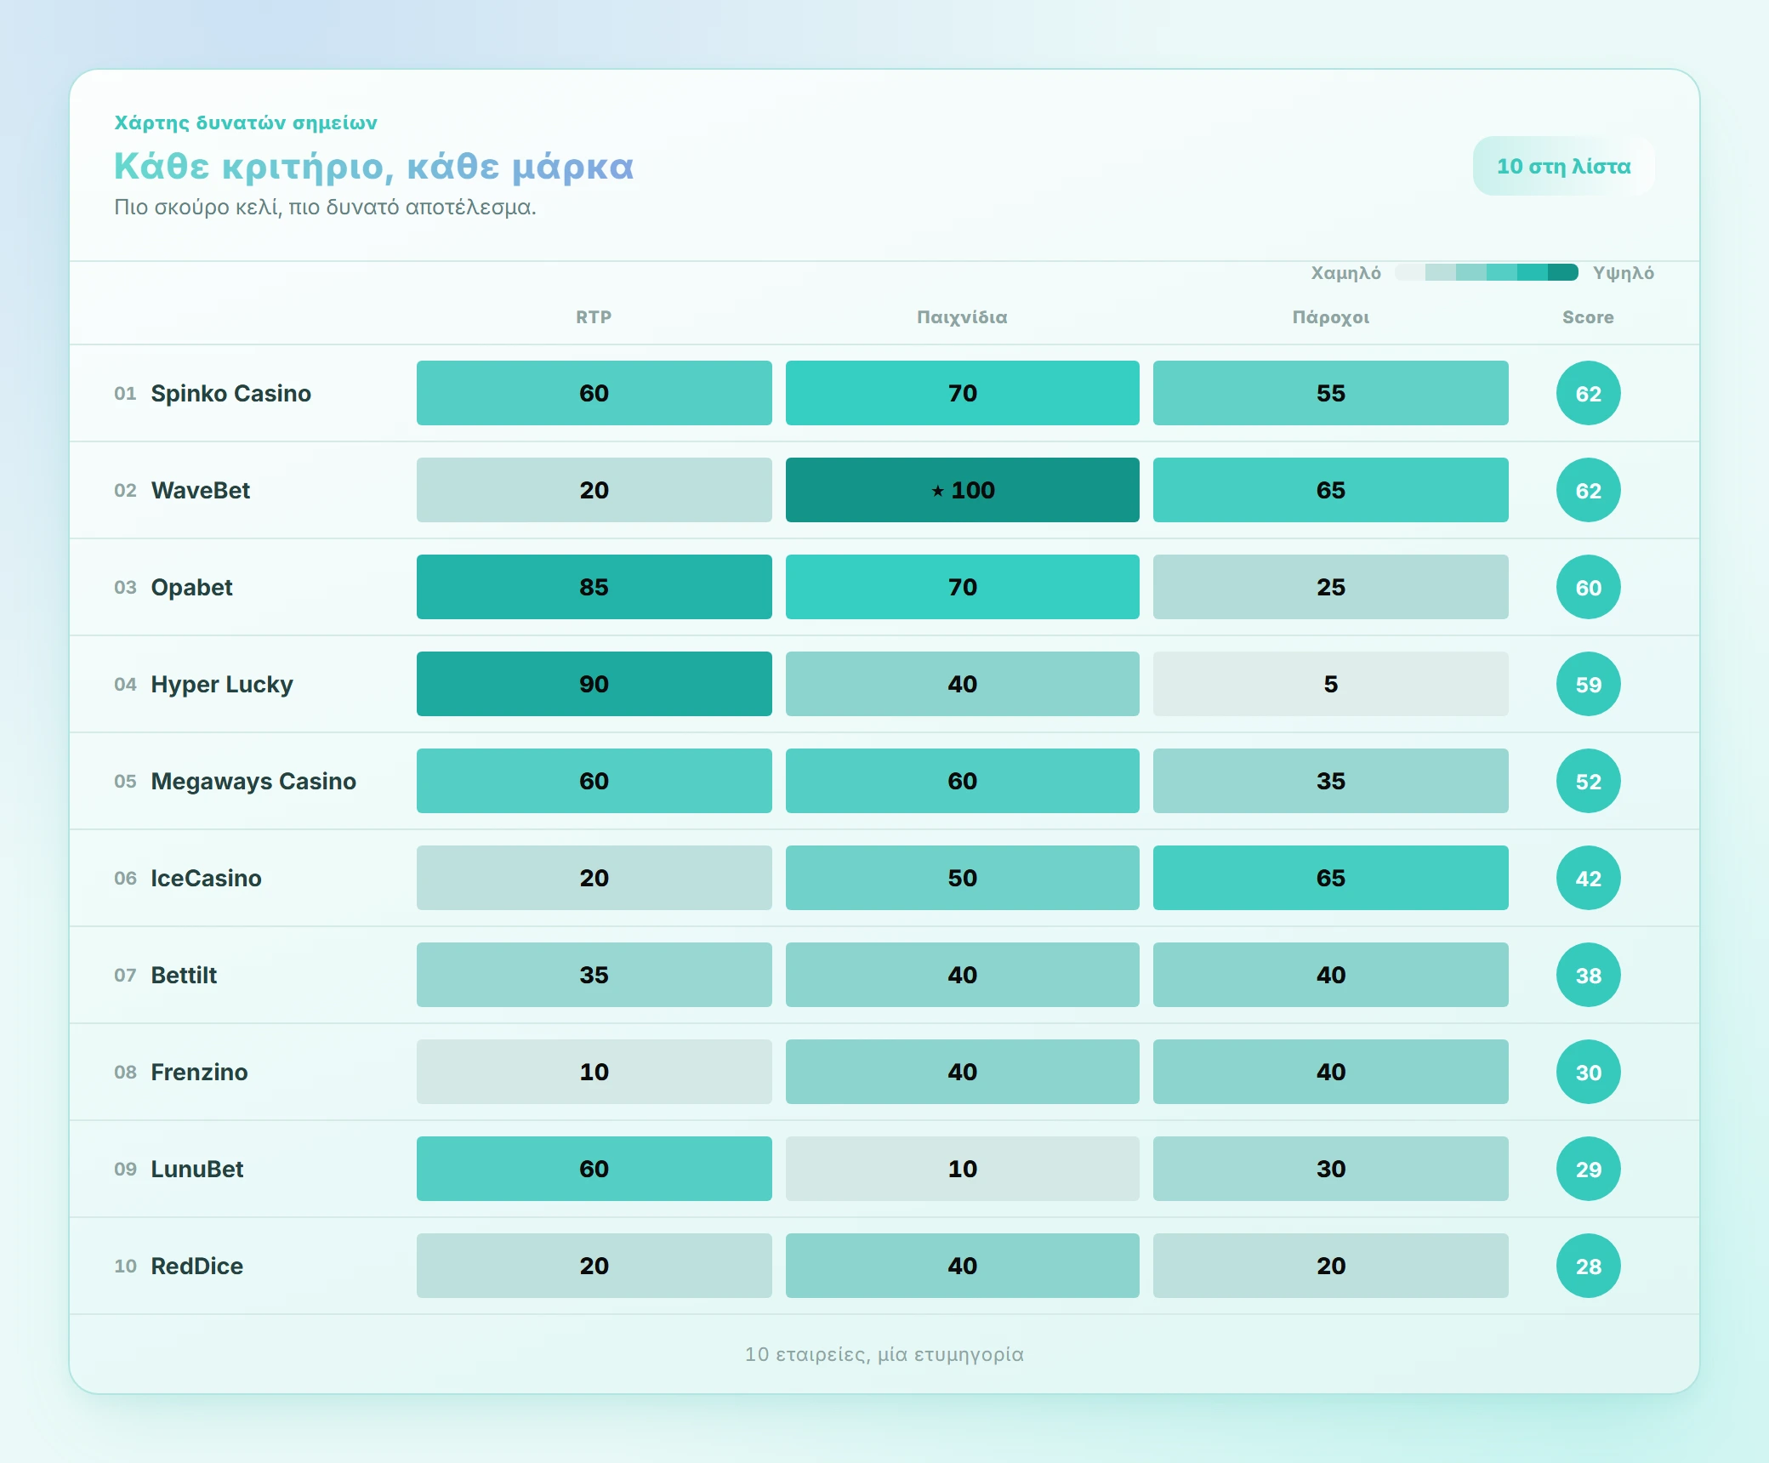Viewport: 1769px width, 1463px height.
Task: Select Hyper Lucky brand name
Action: (x=222, y=684)
